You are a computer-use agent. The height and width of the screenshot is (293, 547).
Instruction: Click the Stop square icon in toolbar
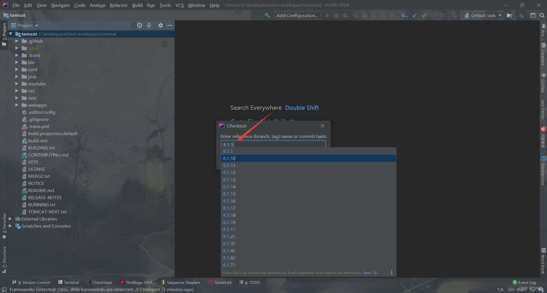tap(392, 15)
